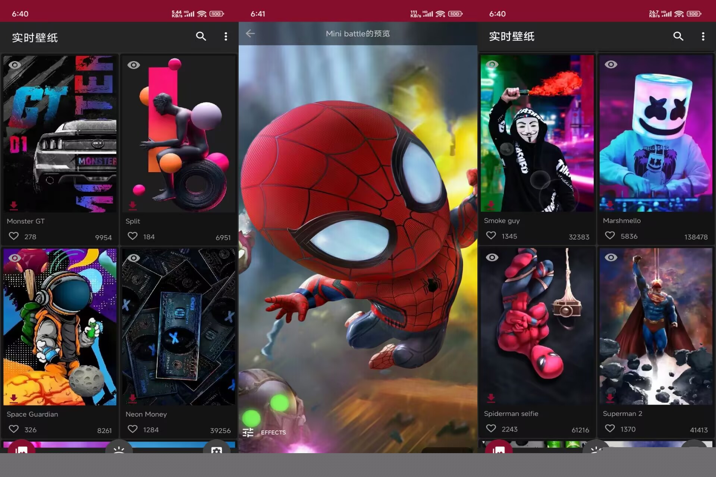Download the Superman 2 wallpaper
Image resolution: width=716 pixels, height=477 pixels.
[x=610, y=398]
